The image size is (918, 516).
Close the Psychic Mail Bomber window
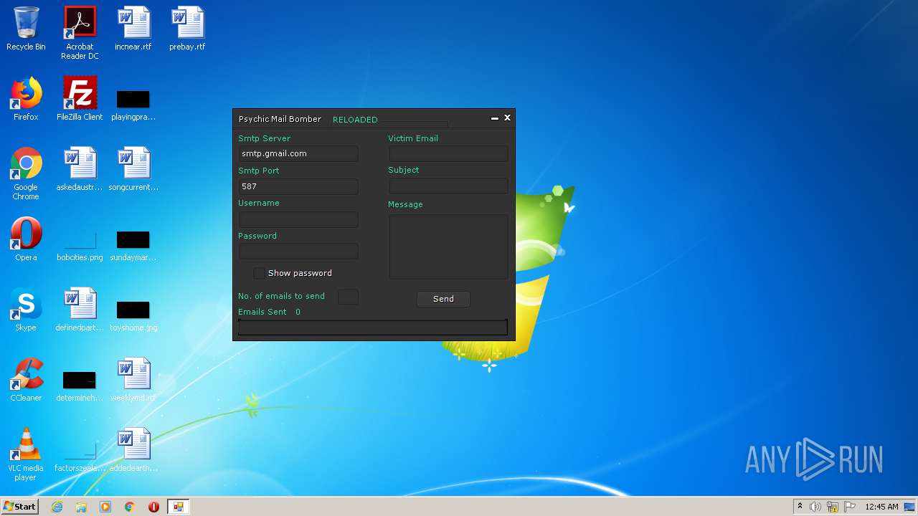[x=507, y=118]
